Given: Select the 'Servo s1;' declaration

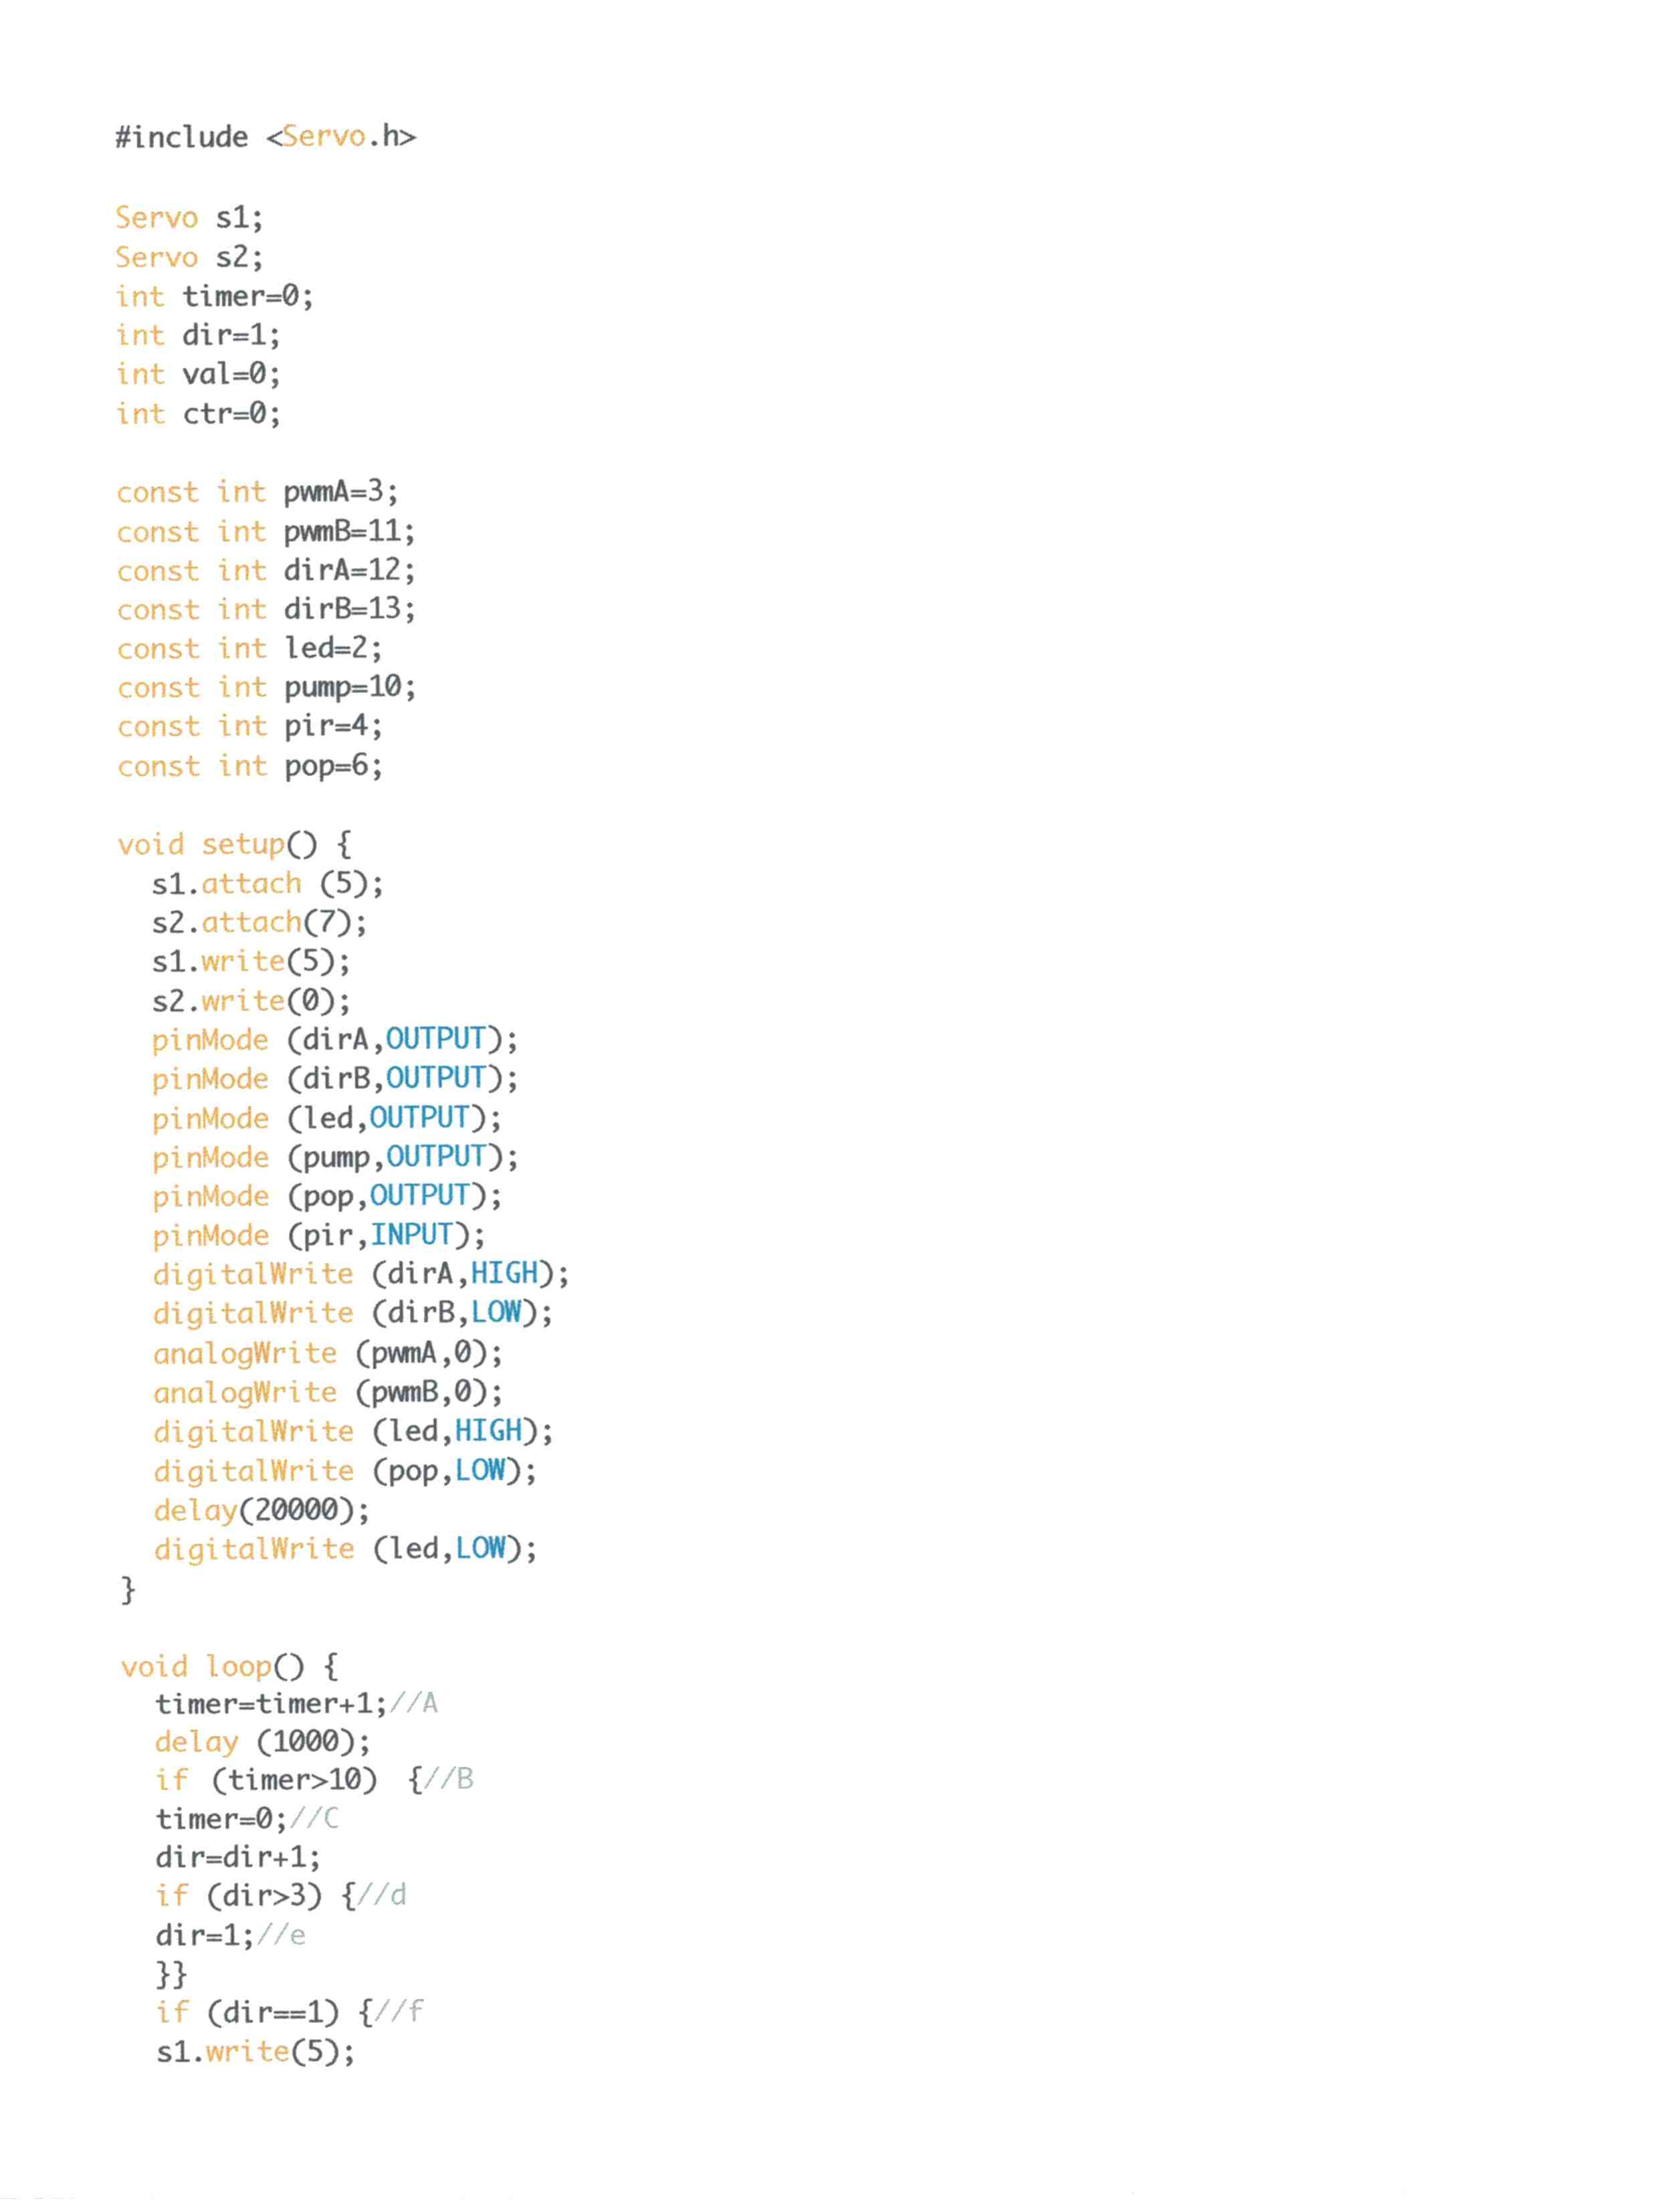Looking at the screenshot, I should (x=189, y=217).
